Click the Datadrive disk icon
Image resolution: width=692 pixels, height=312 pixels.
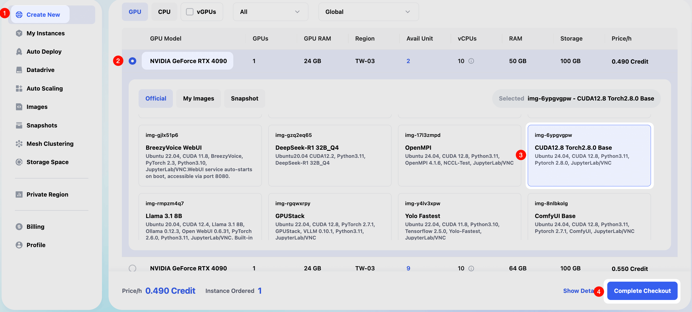pos(19,70)
